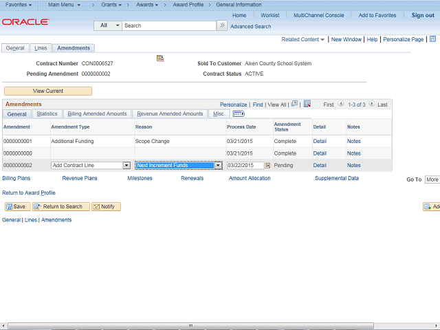Open the MultiChannel Console link
The width and height of the screenshot is (440, 330).
point(318,15)
